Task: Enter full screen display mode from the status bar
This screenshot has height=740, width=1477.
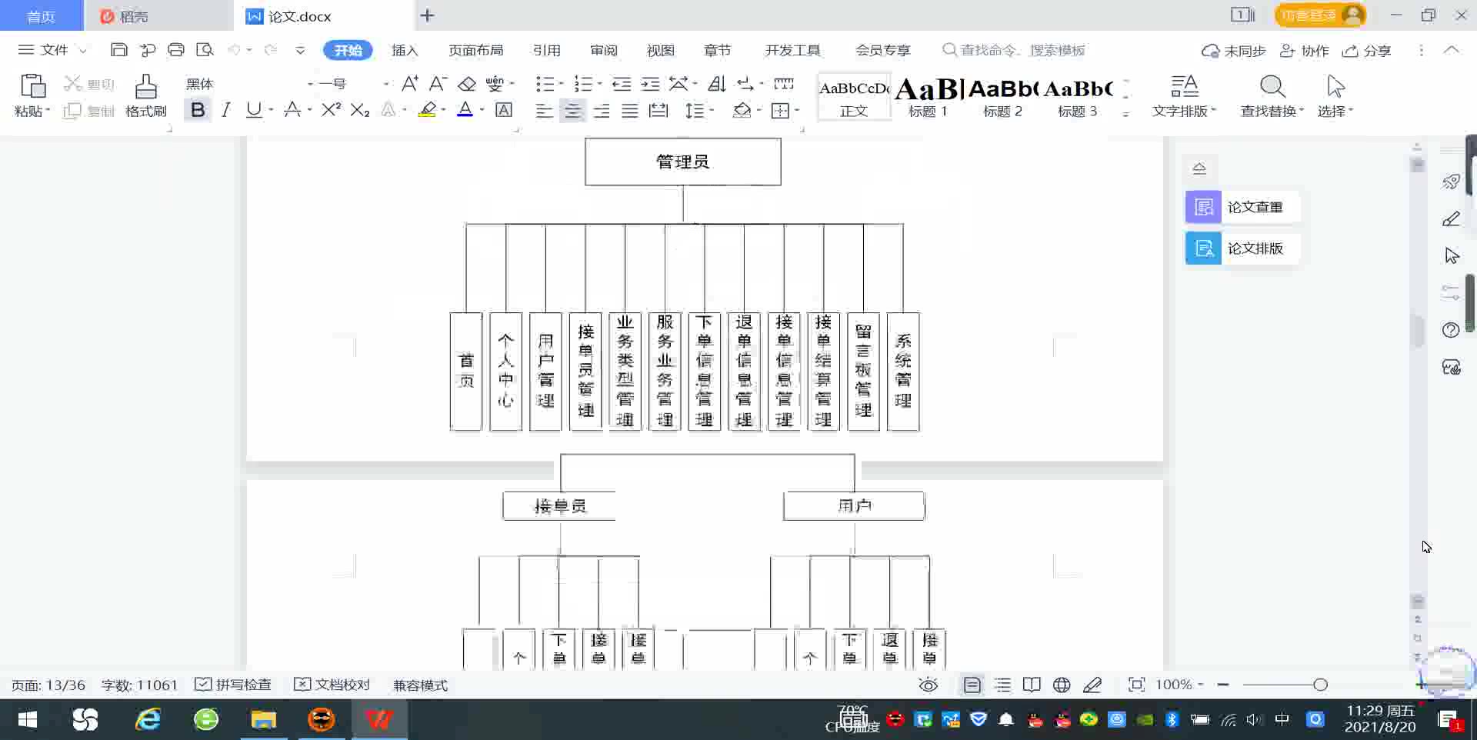Action: tap(1136, 685)
